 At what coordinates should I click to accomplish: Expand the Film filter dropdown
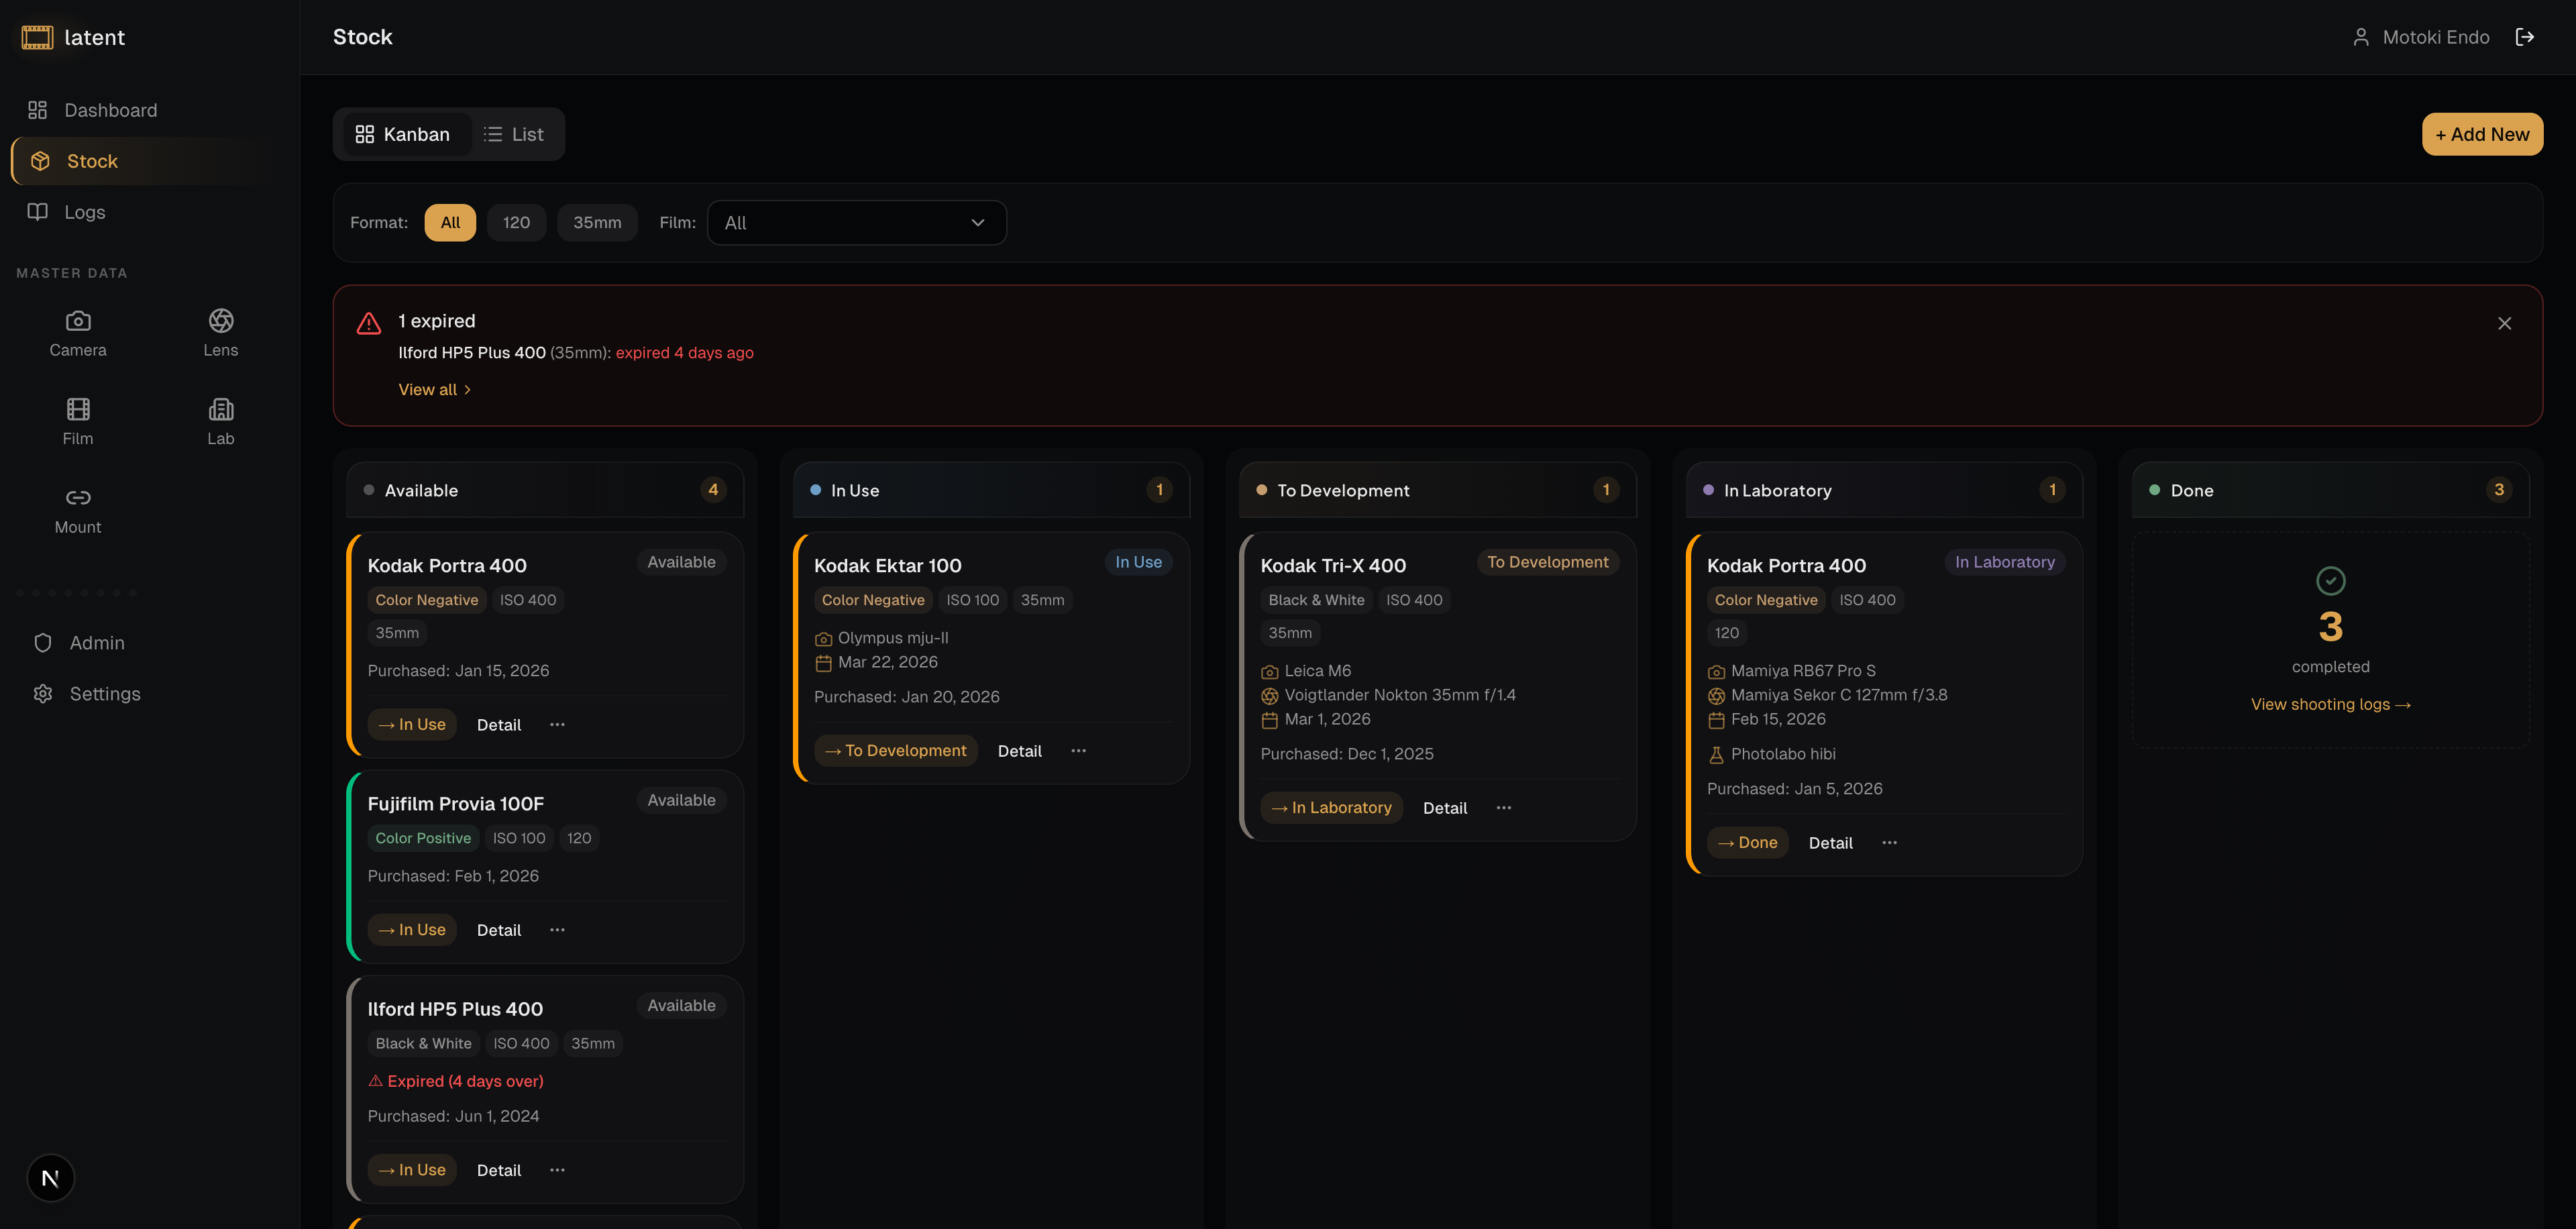coord(856,222)
